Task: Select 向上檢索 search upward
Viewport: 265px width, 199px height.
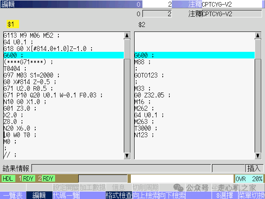Action: [x=145, y=195]
